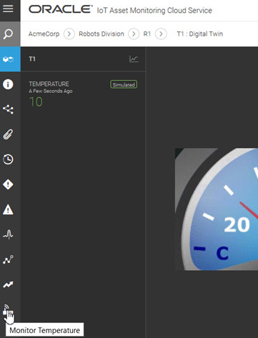Image resolution: width=258 pixels, height=338 pixels.
Task: Go to Robots Division in breadcrumb
Action: [x=101, y=34]
